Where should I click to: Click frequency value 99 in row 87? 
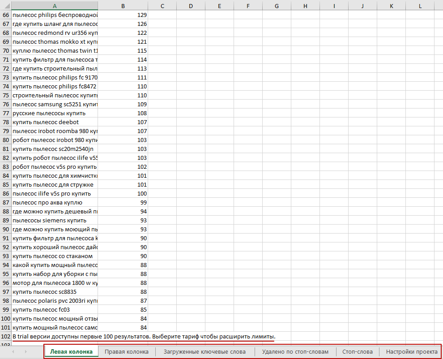tap(123, 202)
